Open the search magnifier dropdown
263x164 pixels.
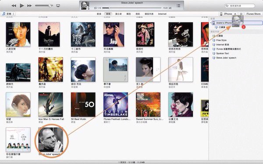pyautogui.click(x=227, y=6)
